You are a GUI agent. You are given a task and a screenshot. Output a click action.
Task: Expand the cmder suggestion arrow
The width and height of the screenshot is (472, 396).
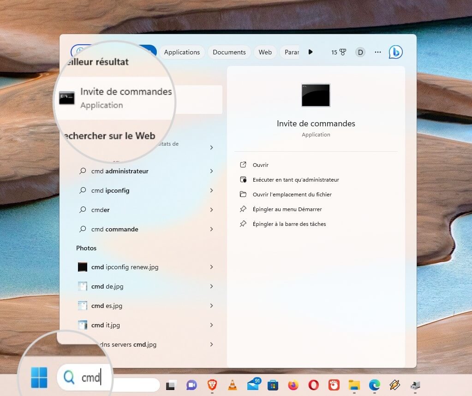[212, 210]
